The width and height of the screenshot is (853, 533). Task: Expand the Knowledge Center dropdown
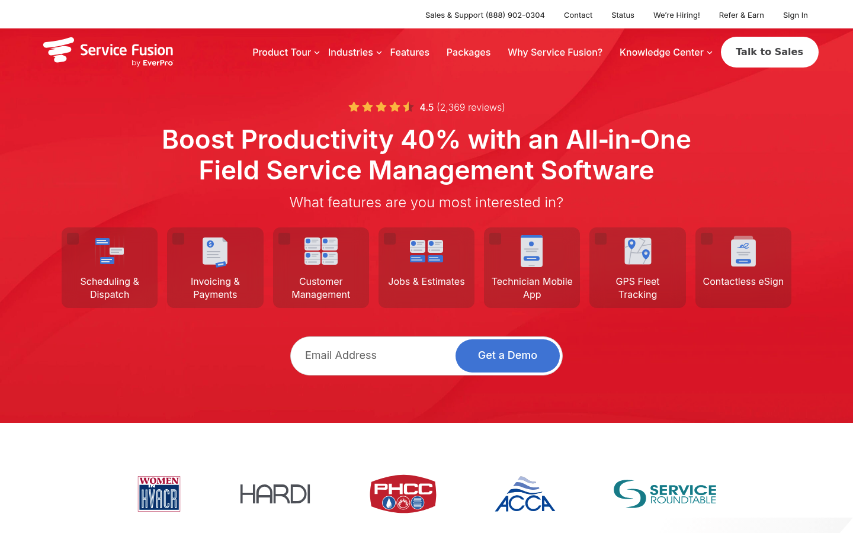pos(665,52)
